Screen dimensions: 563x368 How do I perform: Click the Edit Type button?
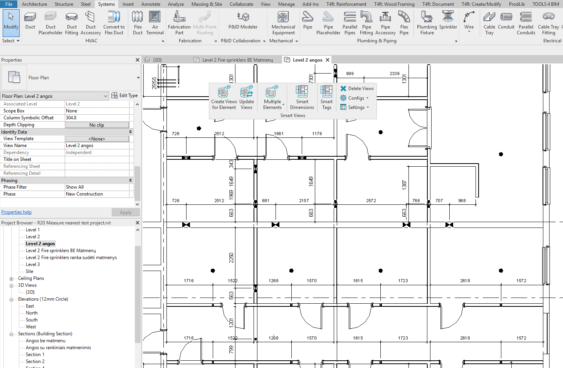pos(124,95)
